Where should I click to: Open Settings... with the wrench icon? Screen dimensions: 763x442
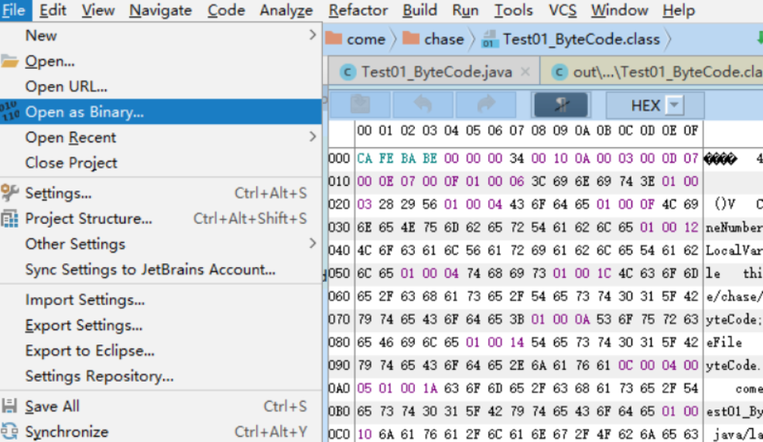click(x=58, y=193)
